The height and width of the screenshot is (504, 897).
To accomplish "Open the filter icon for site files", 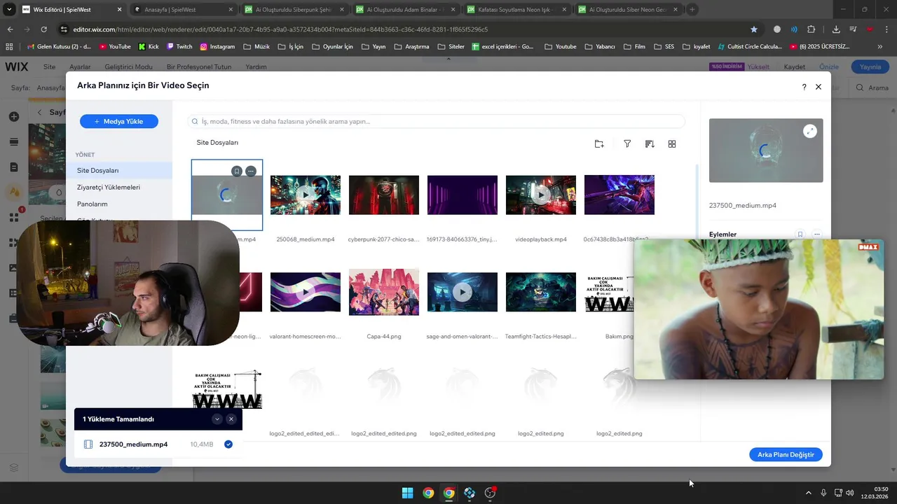I will point(627,143).
